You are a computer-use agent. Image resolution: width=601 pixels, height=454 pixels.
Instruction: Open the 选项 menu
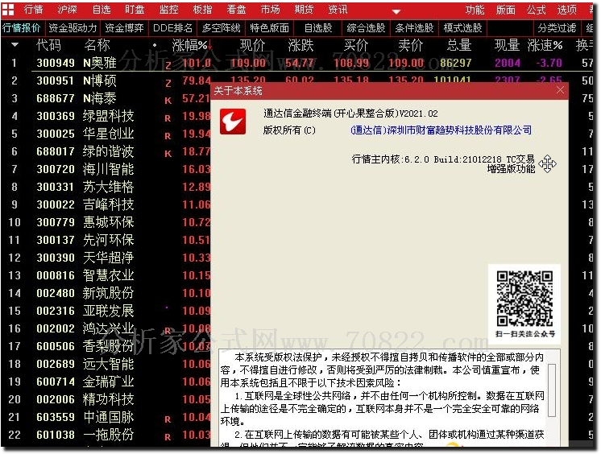pos(566,10)
